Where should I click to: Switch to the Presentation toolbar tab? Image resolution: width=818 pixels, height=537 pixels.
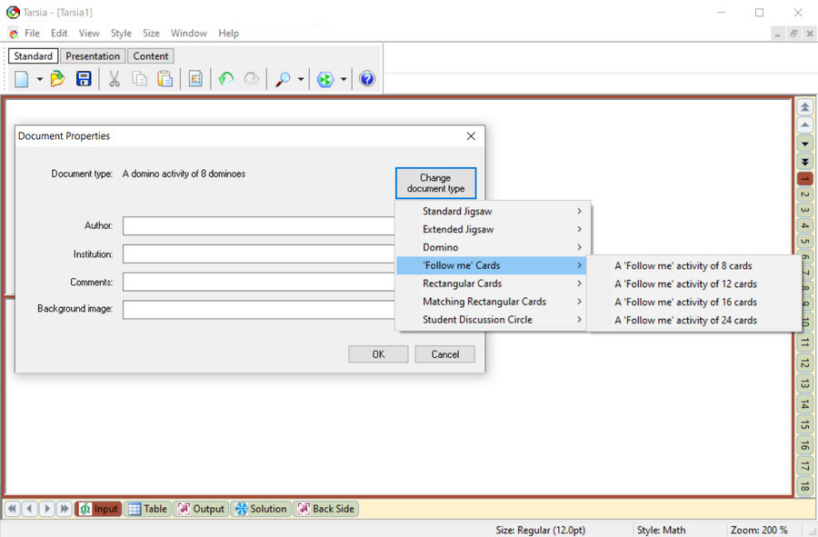click(x=93, y=55)
